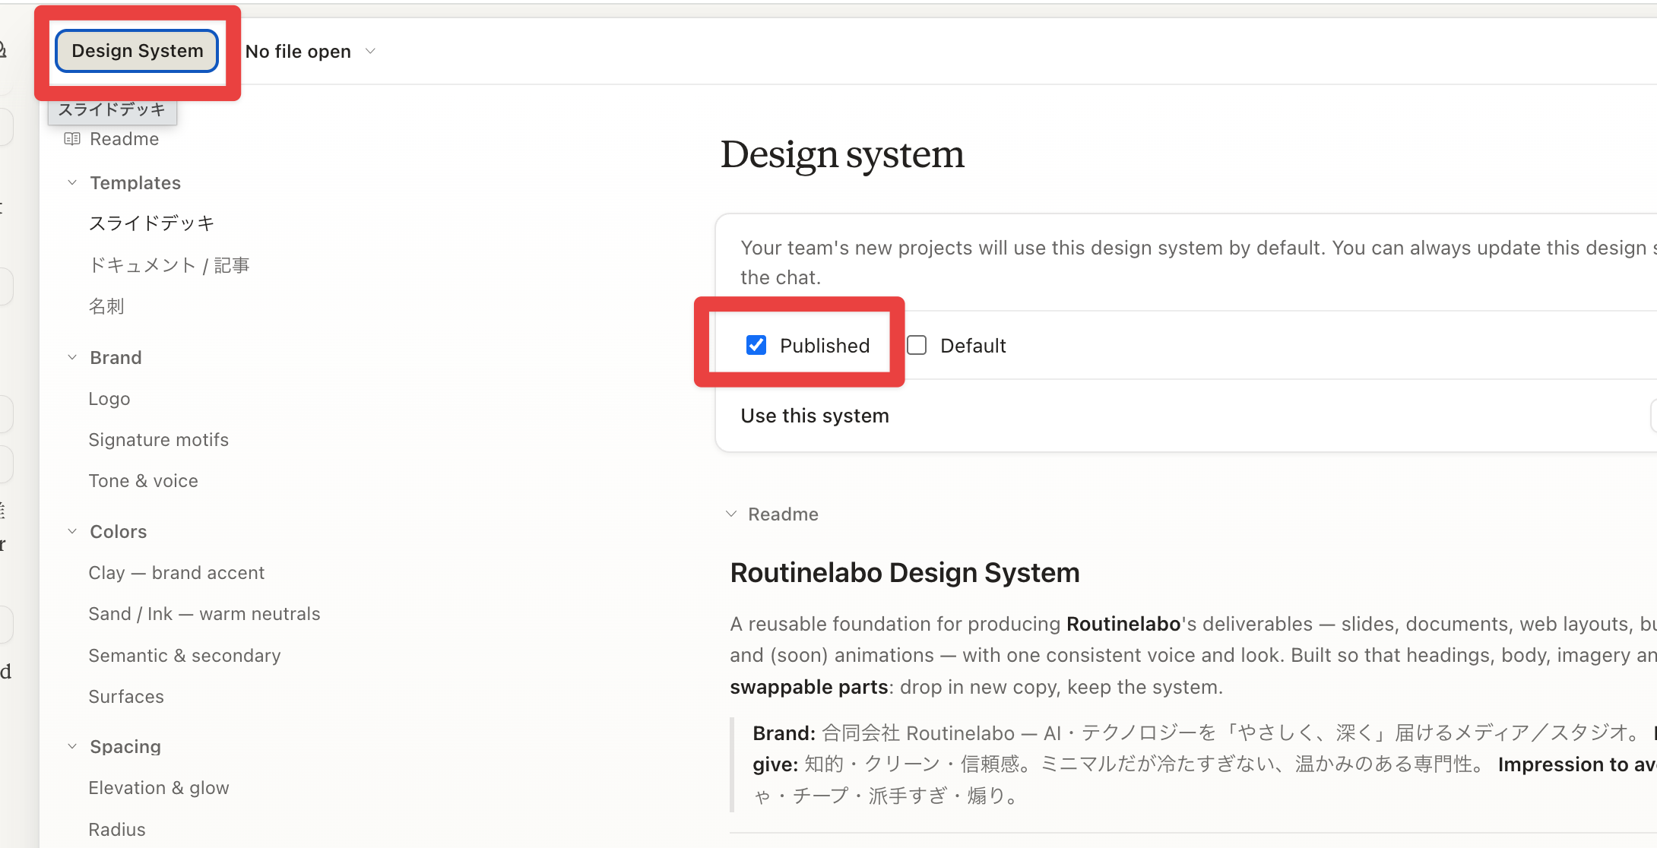1657x848 pixels.
Task: Open the Logo item
Action: pos(109,399)
